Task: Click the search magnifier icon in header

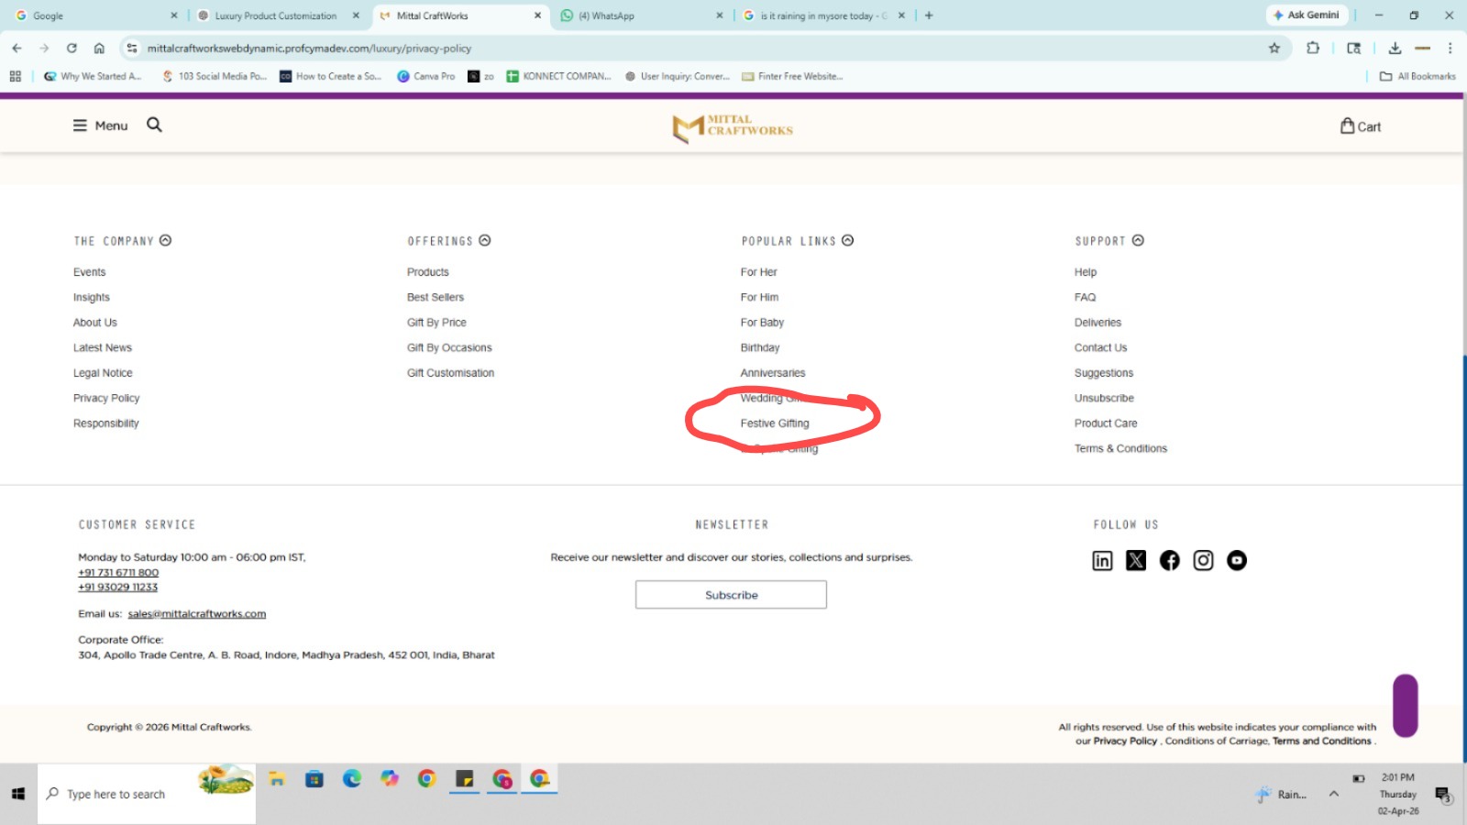Action: tap(154, 125)
